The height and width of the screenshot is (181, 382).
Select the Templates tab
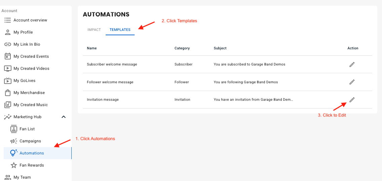(120, 30)
